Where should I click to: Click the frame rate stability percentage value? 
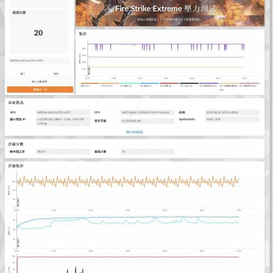coord(63,151)
